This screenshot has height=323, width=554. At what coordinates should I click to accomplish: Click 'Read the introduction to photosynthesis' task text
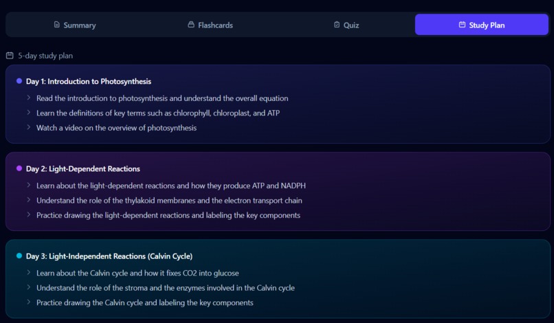[162, 98]
